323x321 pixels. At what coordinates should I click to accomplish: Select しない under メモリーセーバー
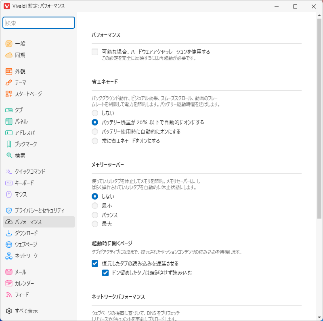click(95, 196)
